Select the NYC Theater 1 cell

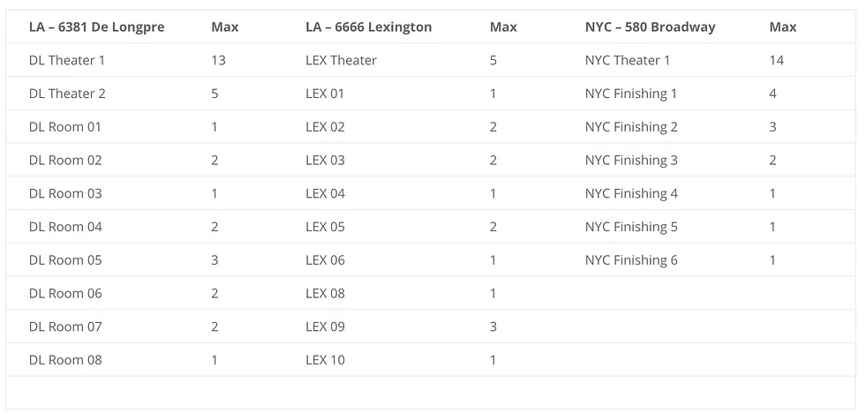pos(628,61)
